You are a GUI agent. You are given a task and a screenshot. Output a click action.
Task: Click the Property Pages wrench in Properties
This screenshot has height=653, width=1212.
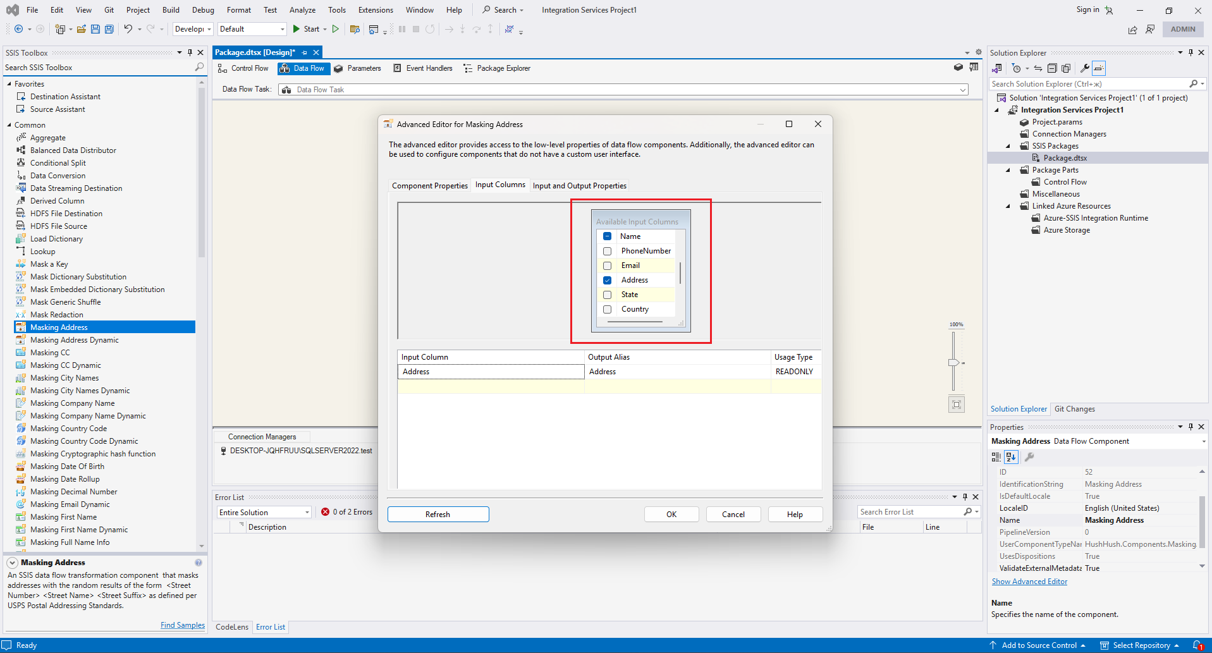pyautogui.click(x=1029, y=457)
